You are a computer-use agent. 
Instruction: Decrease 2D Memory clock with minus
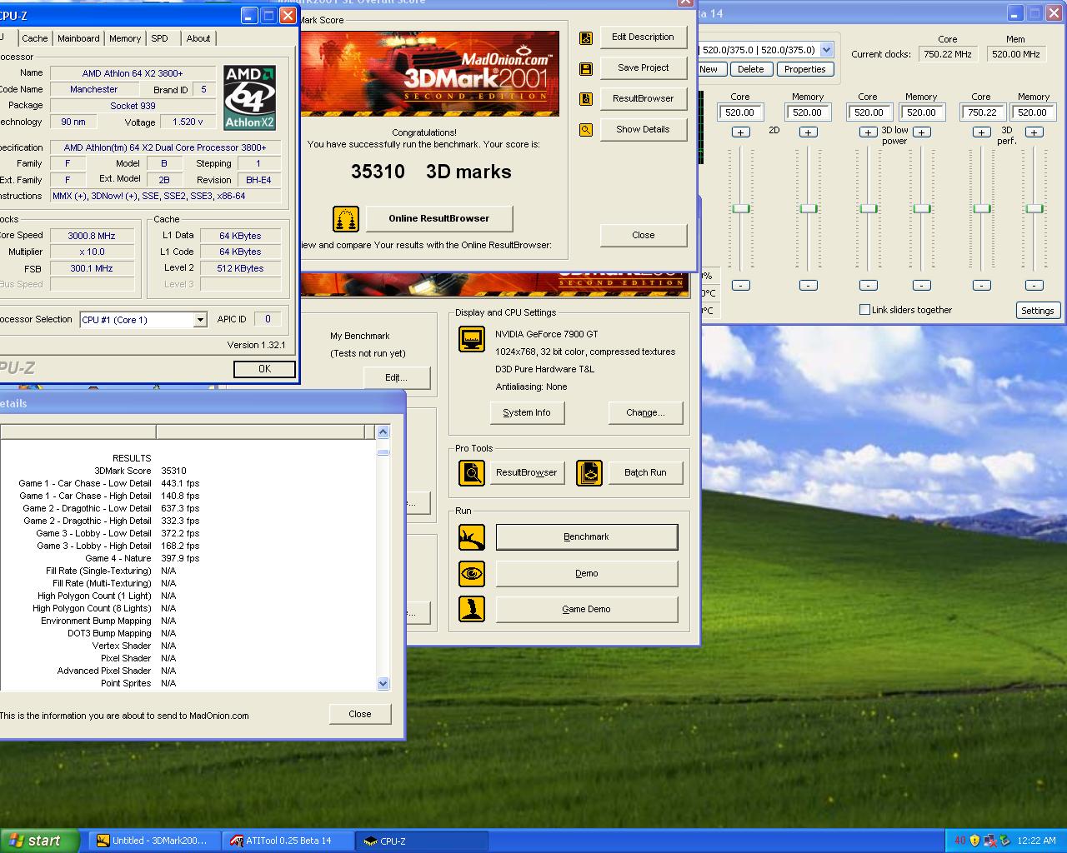808,286
